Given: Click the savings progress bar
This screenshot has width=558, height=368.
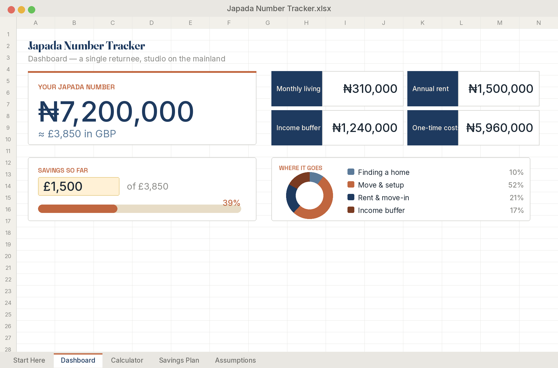Looking at the screenshot, I should click(x=139, y=209).
